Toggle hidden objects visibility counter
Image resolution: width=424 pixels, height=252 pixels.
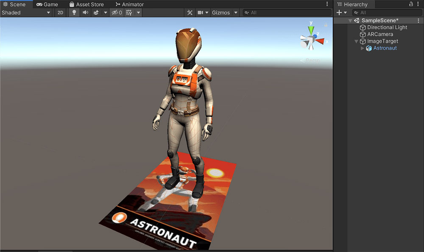(117, 12)
